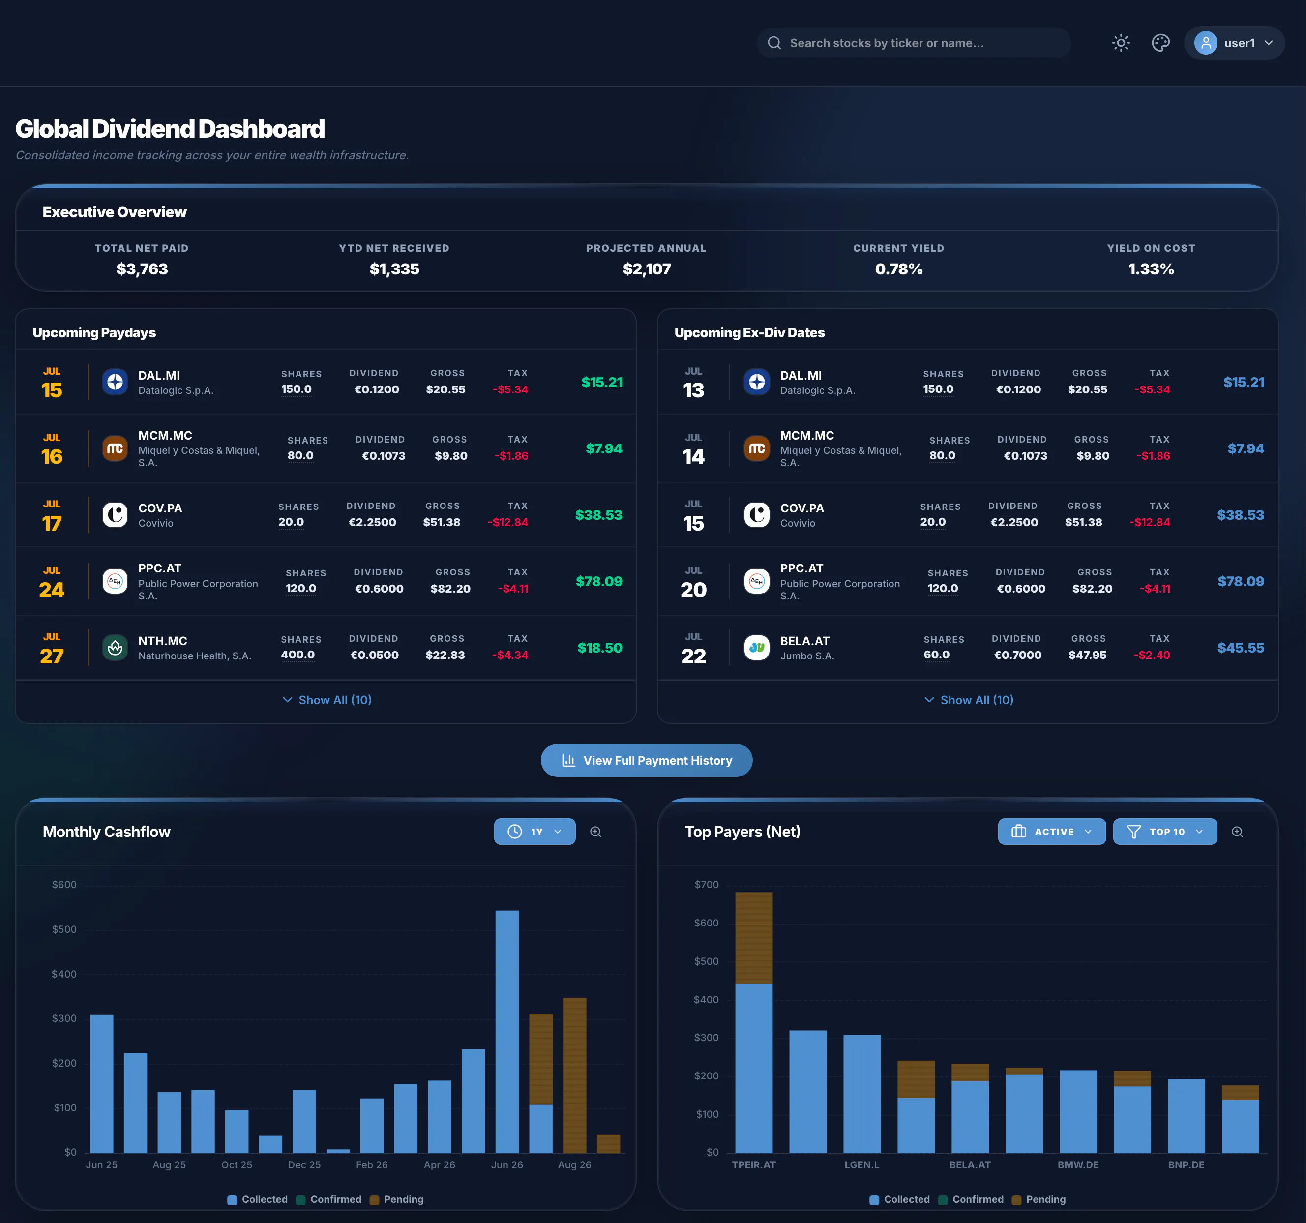The width and height of the screenshot is (1306, 1223).
Task: Click PPC.AT logo in Upcoming Paydays
Action: (115, 581)
